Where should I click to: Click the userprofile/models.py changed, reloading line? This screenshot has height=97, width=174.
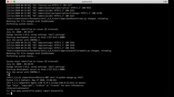[59, 51]
